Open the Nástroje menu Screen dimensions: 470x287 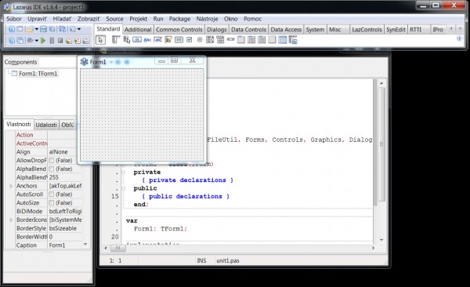tap(207, 19)
